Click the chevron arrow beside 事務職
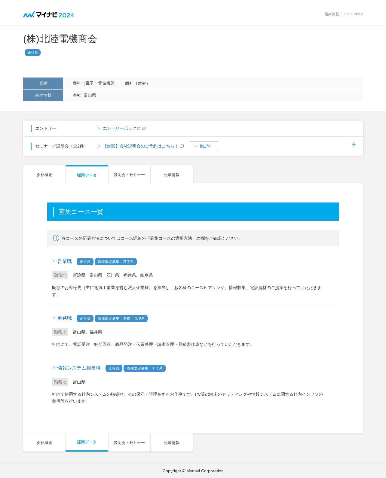Viewport: 386px width, 478px height. (x=54, y=318)
